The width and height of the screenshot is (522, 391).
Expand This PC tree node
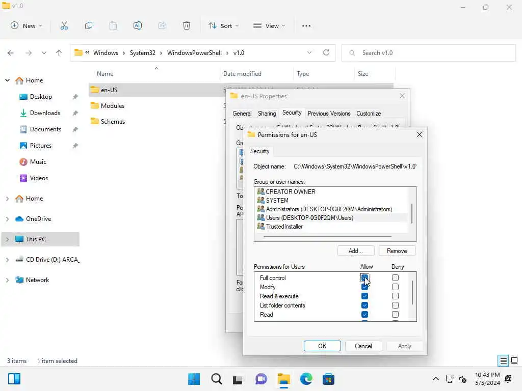(7, 239)
